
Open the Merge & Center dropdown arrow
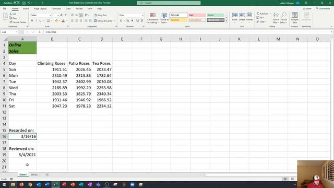tap(115, 21)
